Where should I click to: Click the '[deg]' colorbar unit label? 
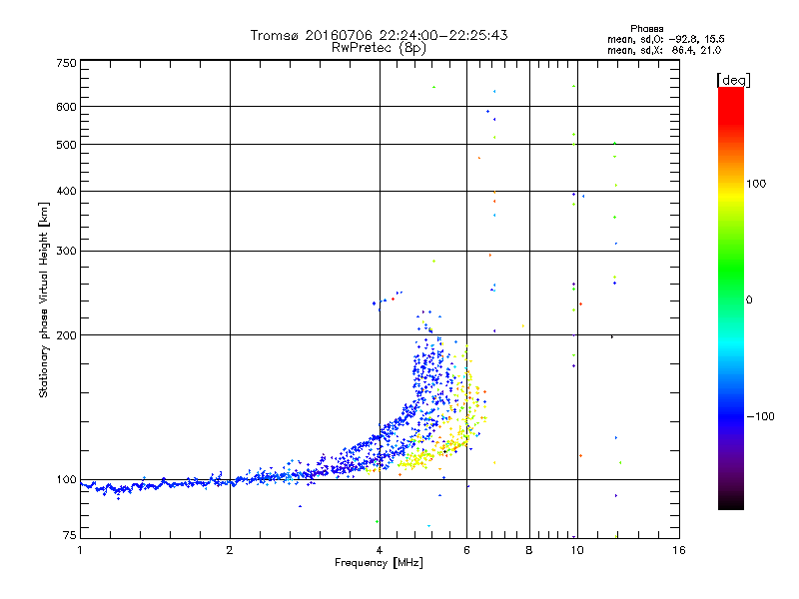point(733,80)
